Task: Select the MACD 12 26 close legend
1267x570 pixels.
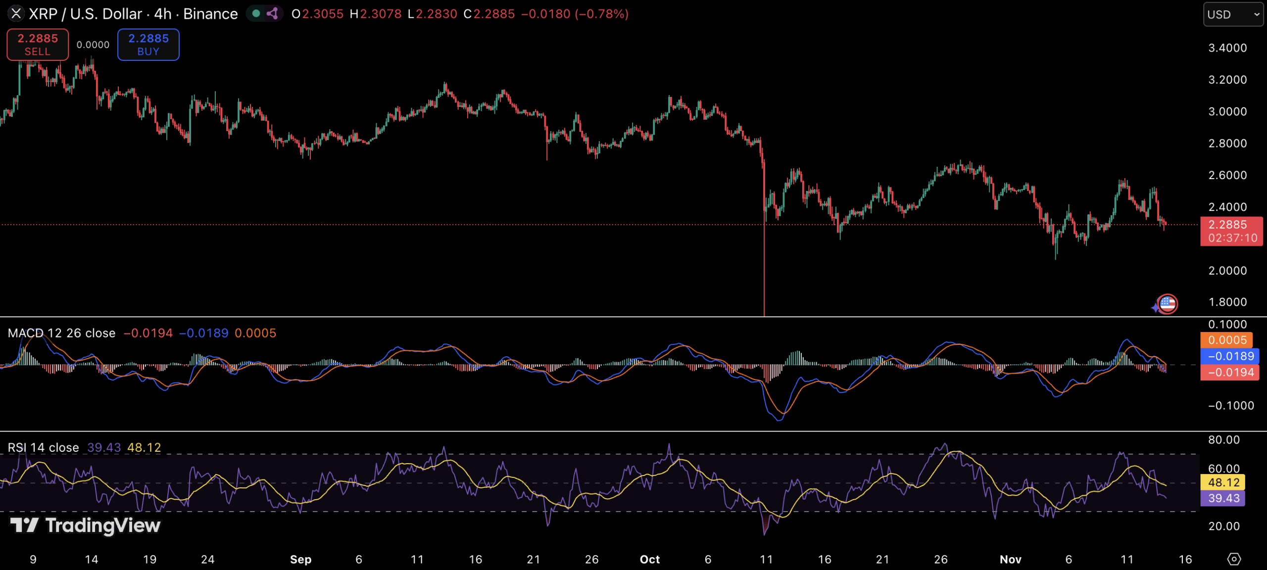Action: [61, 333]
